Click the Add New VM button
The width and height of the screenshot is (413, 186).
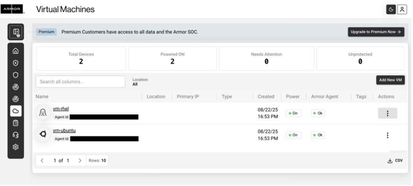(x=390, y=80)
